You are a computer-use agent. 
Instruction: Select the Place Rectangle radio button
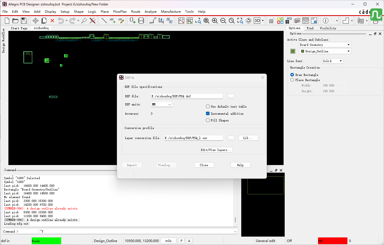click(x=292, y=80)
